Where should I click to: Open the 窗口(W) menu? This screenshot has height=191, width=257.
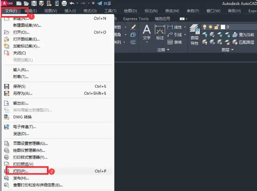click(213, 11)
